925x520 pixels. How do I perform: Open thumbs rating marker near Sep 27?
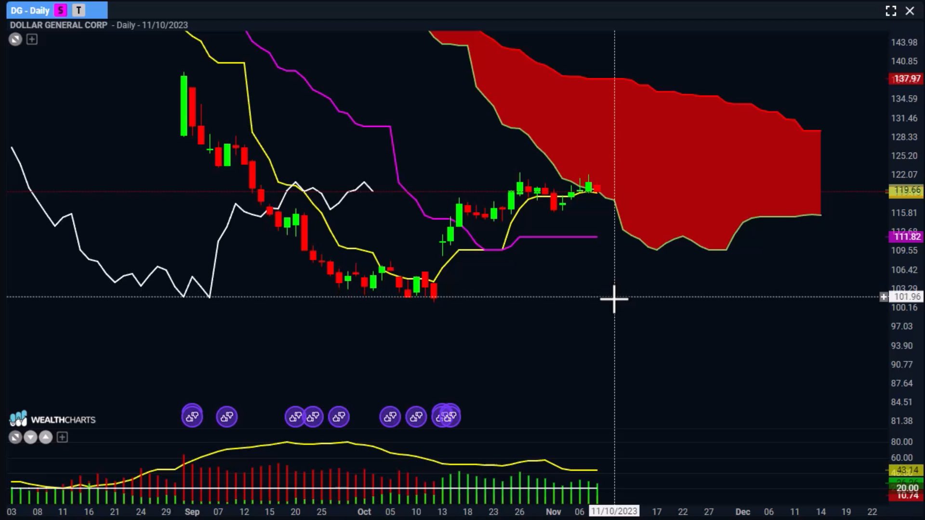tap(339, 416)
